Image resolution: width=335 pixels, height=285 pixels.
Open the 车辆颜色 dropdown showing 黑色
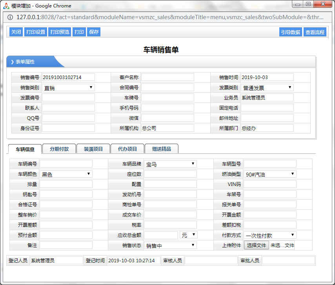[x=66, y=174]
